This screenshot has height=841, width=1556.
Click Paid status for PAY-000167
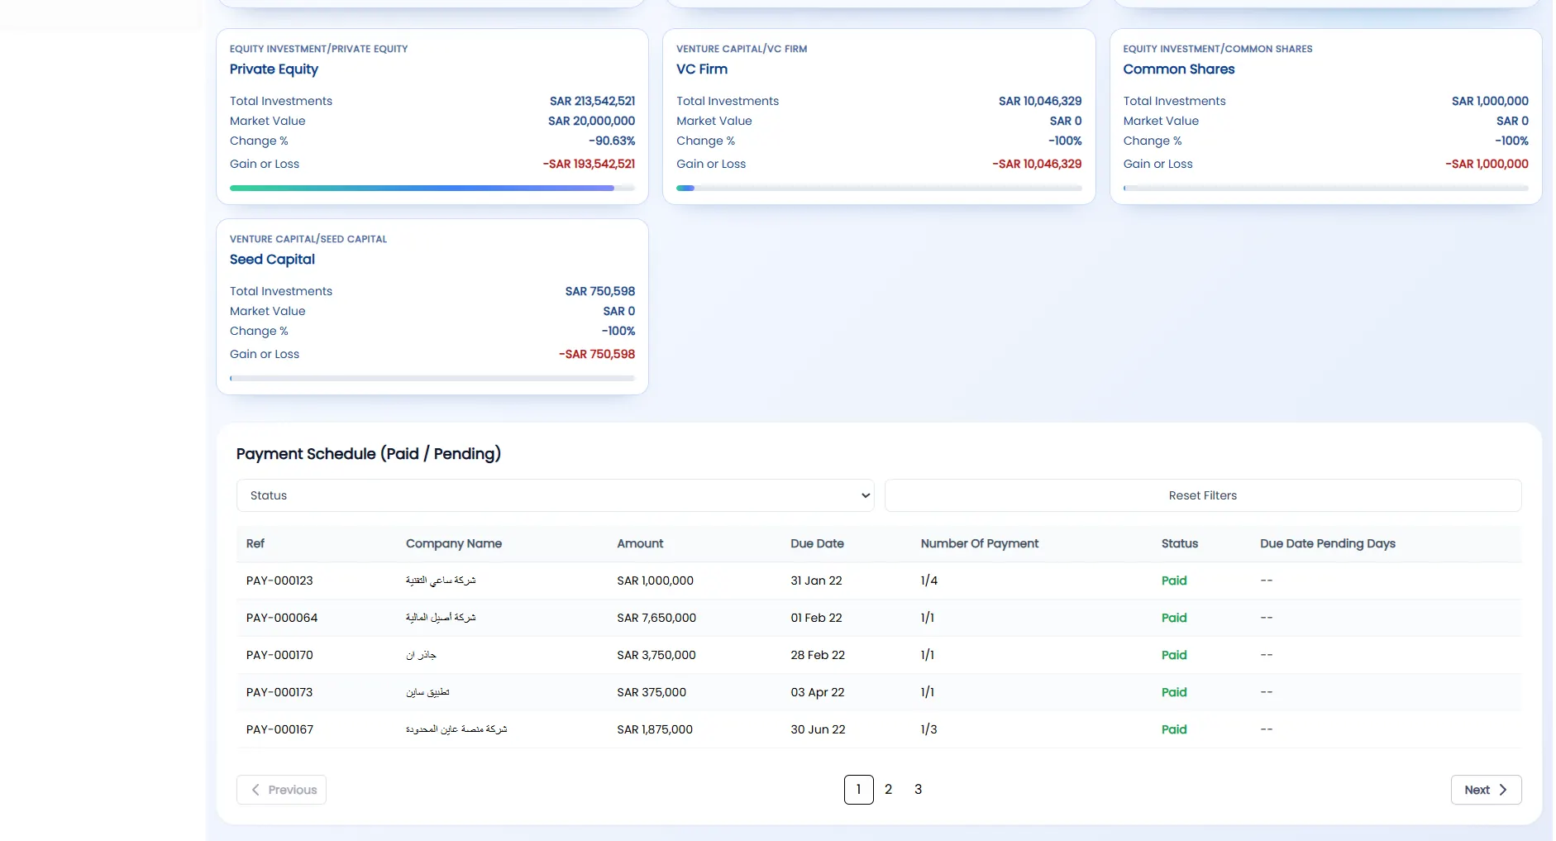click(x=1174, y=729)
